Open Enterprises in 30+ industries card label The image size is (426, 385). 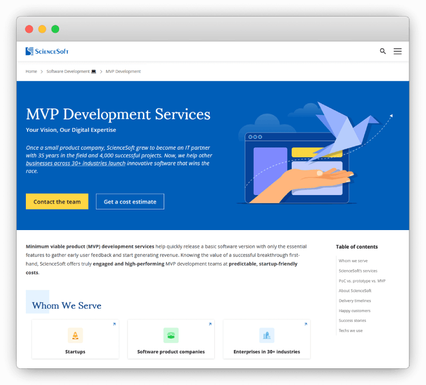pyautogui.click(x=267, y=352)
